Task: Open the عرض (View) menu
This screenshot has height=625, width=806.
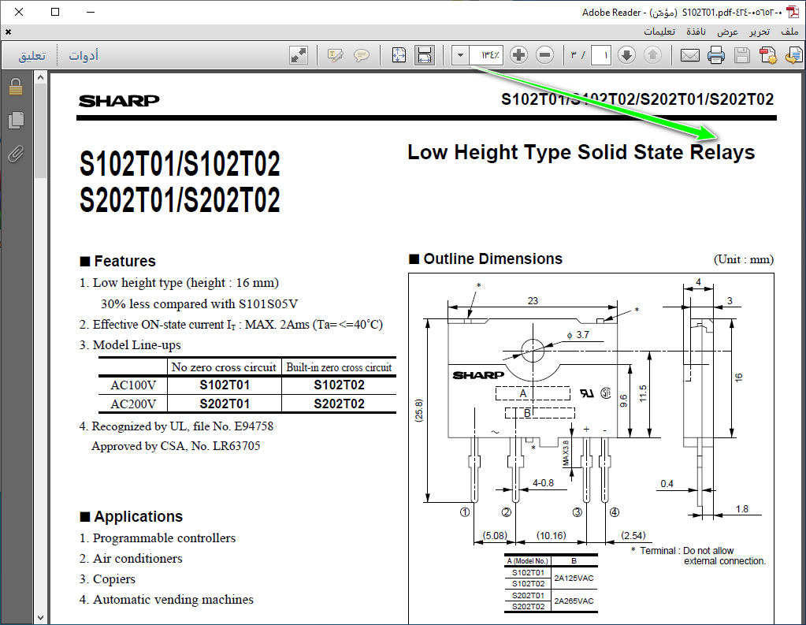Action: 727,32
